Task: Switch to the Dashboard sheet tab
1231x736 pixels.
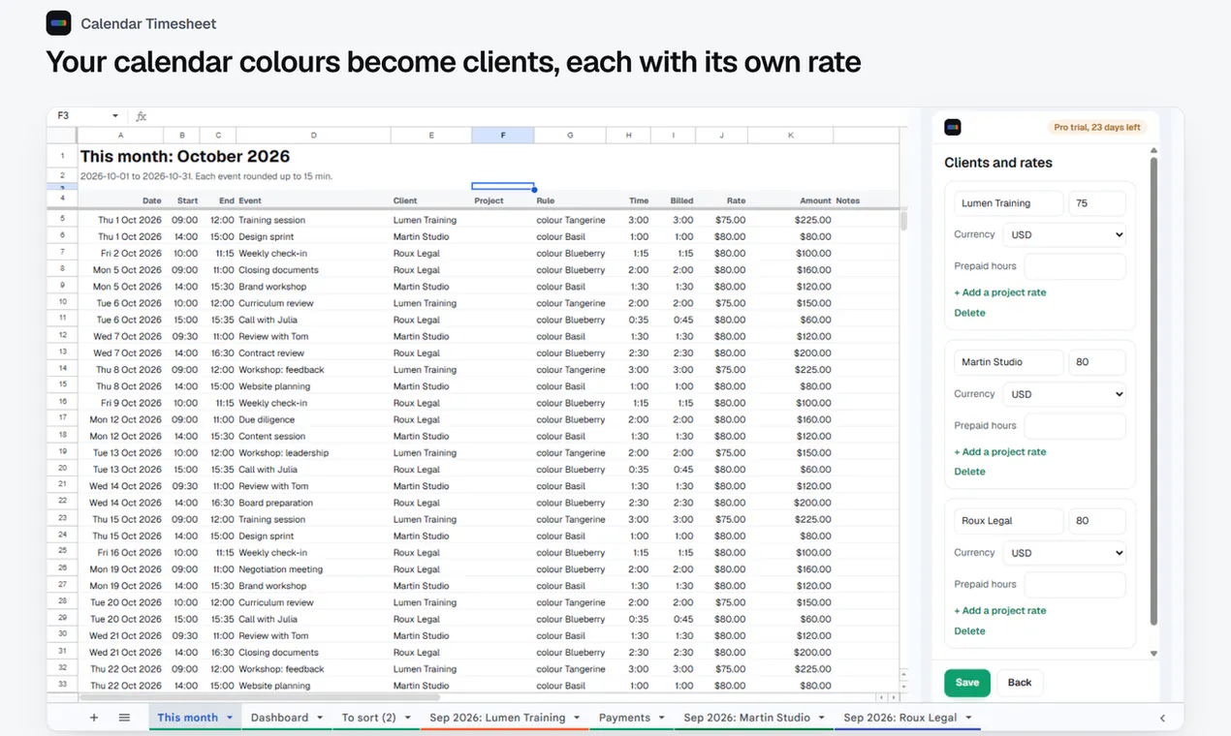Action: tap(279, 718)
